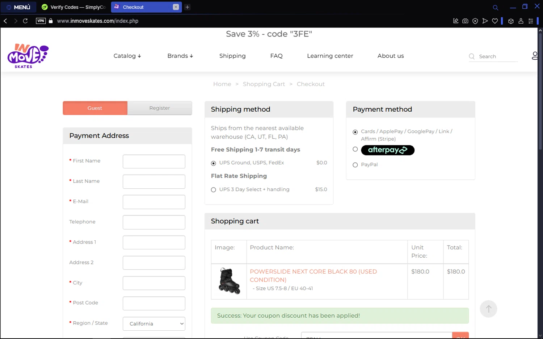Open the browser profile account icon
Screen dimensions: 543x339
pyautogui.click(x=521, y=21)
